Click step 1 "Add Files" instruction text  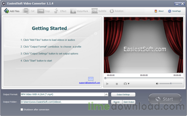(48, 40)
